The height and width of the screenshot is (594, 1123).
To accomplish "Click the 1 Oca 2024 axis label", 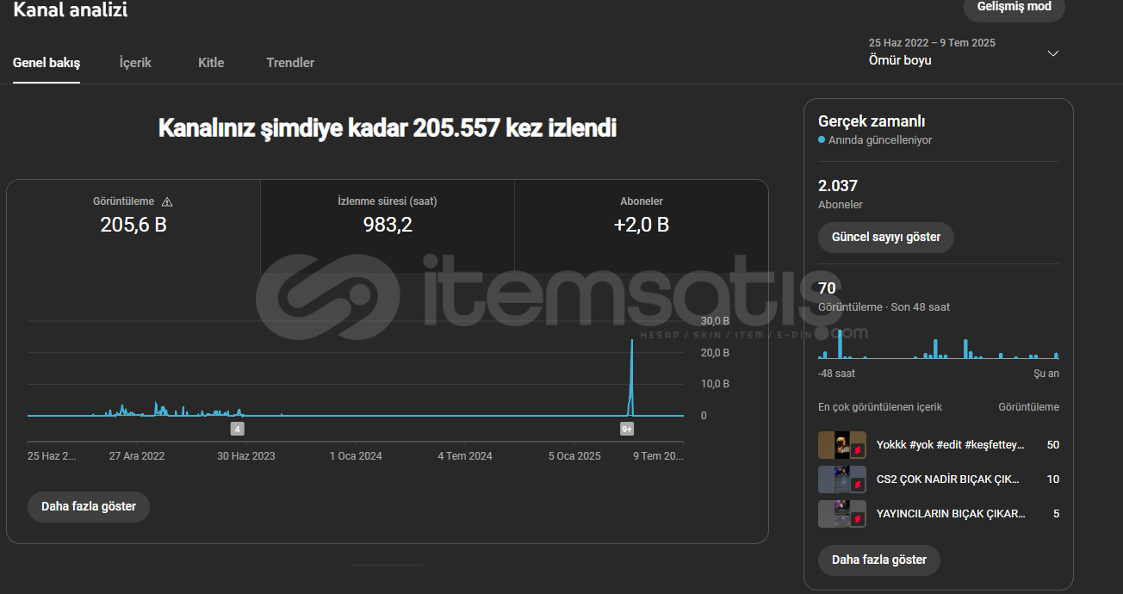I will coord(356,456).
